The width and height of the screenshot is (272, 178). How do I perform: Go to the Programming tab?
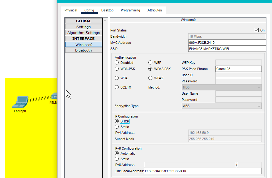click(x=130, y=10)
